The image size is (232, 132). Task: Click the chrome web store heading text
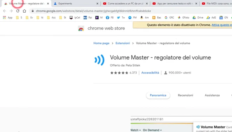coord(106,28)
